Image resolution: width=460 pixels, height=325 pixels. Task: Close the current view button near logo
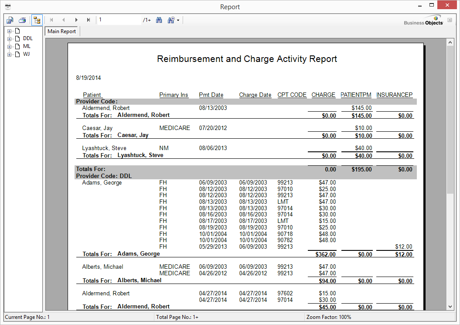point(450,20)
